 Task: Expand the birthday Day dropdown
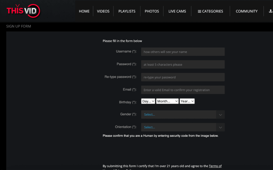[148, 101]
